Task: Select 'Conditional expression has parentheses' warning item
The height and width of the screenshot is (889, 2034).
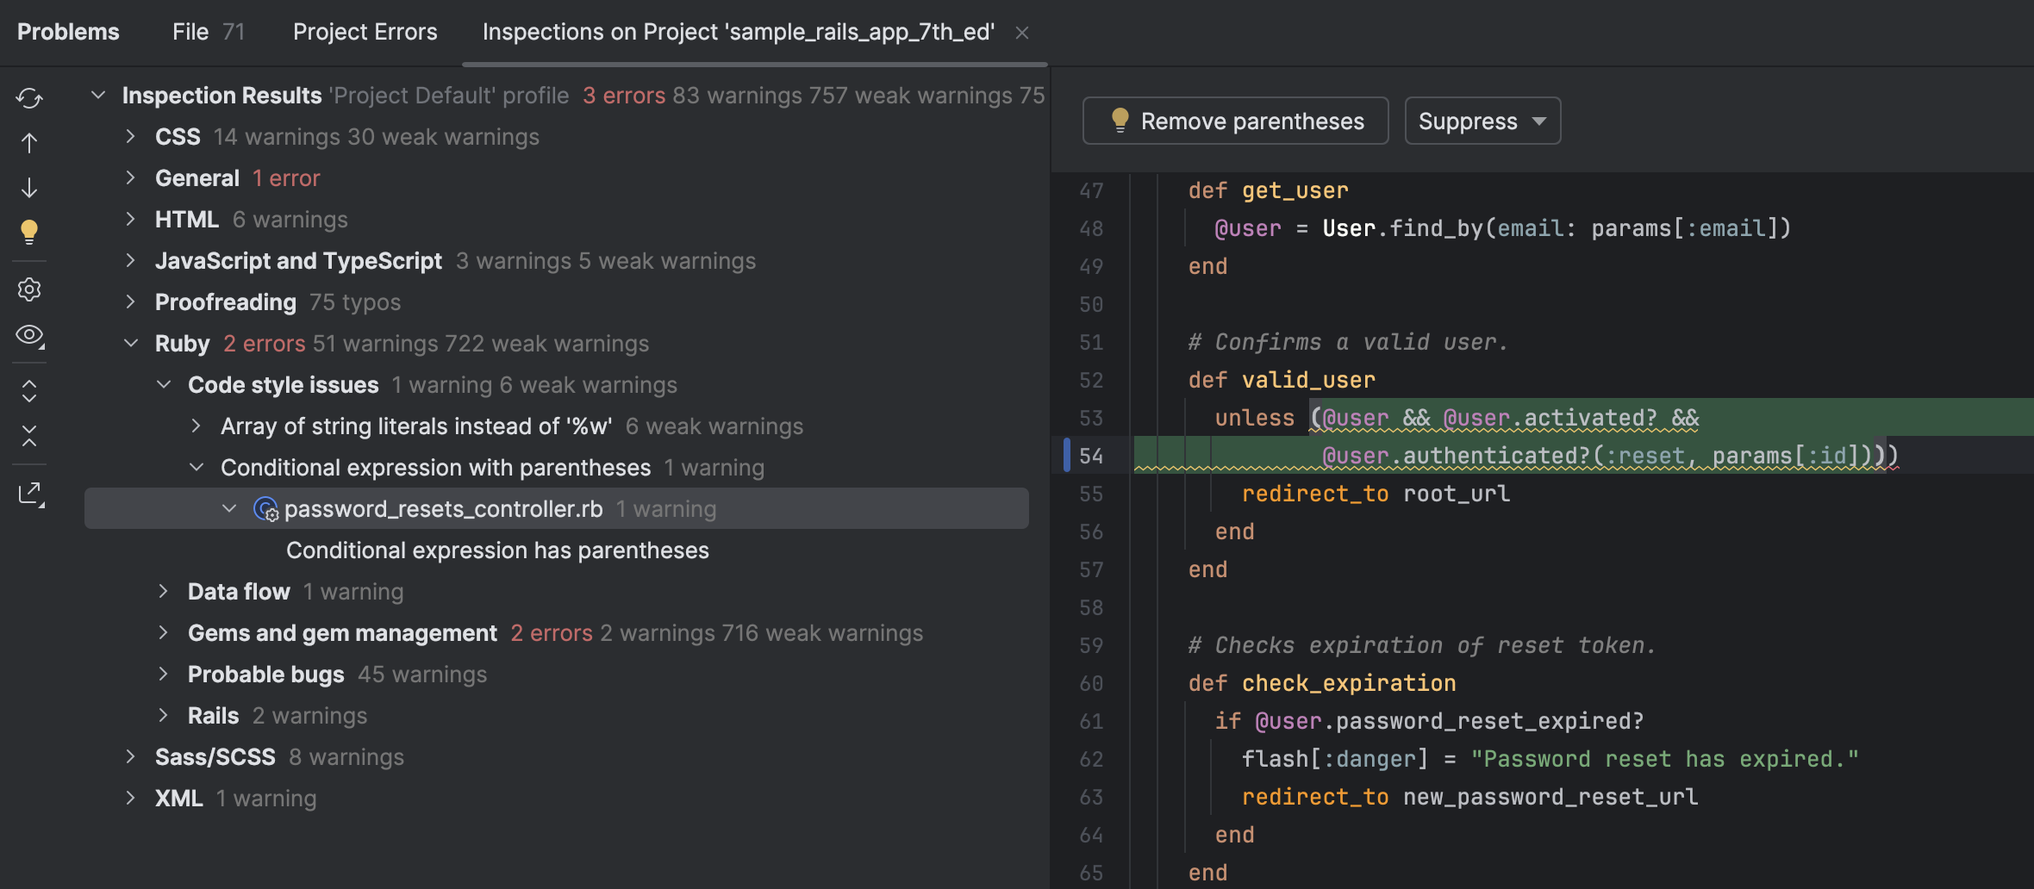Action: pos(497,550)
